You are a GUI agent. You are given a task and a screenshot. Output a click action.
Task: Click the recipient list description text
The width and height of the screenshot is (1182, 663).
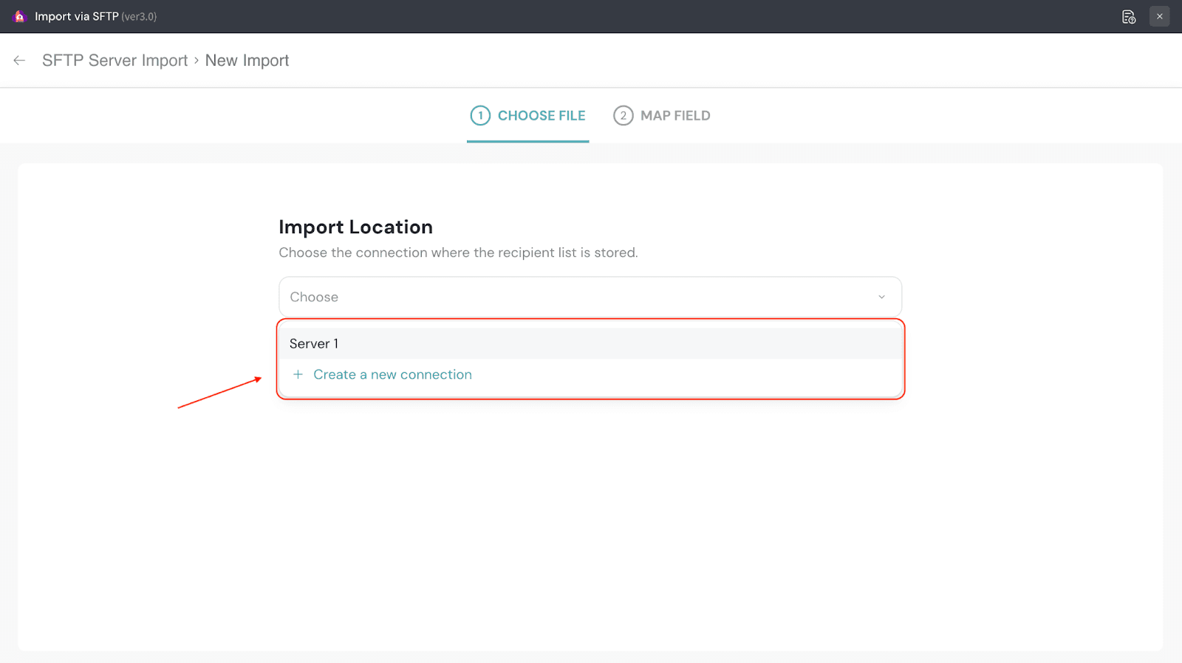pyautogui.click(x=458, y=253)
